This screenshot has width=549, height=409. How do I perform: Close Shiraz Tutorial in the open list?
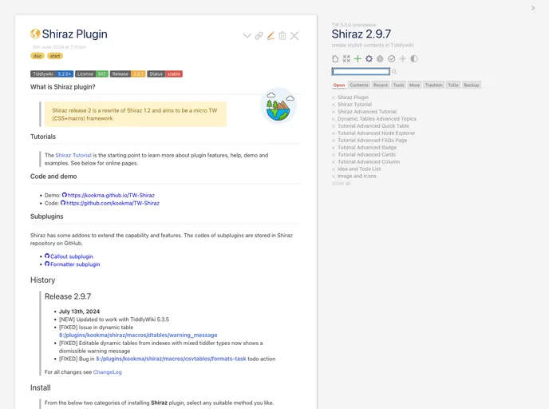pyautogui.click(x=334, y=105)
